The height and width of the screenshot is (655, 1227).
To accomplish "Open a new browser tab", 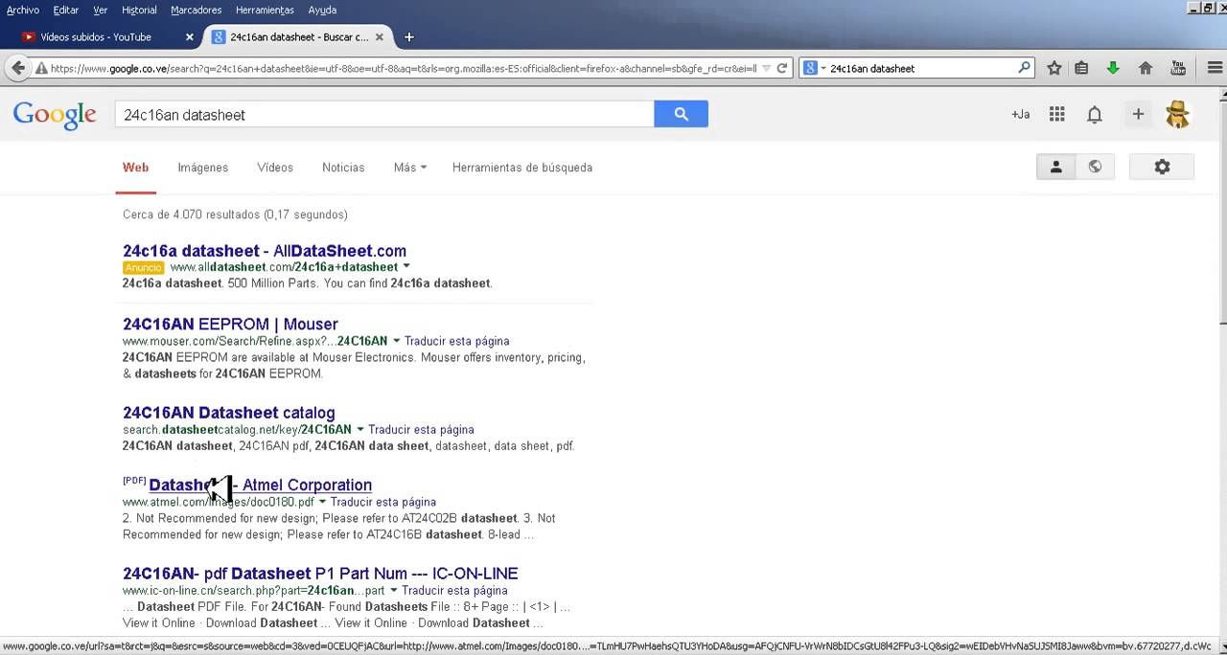I will [409, 37].
